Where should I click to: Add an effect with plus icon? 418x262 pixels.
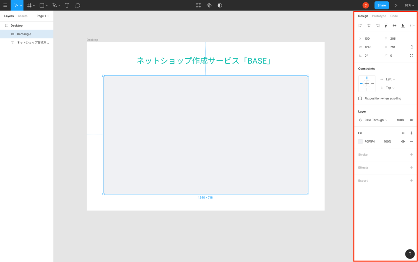411,167
